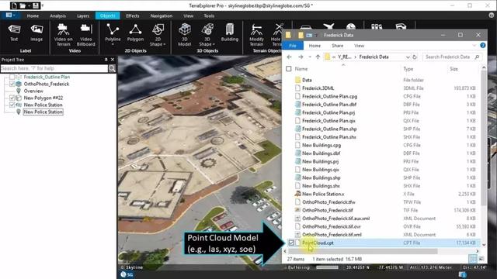The height and width of the screenshot is (279, 497).
Task: Expand the 3D Shape dropdown menu
Action: click(x=207, y=35)
